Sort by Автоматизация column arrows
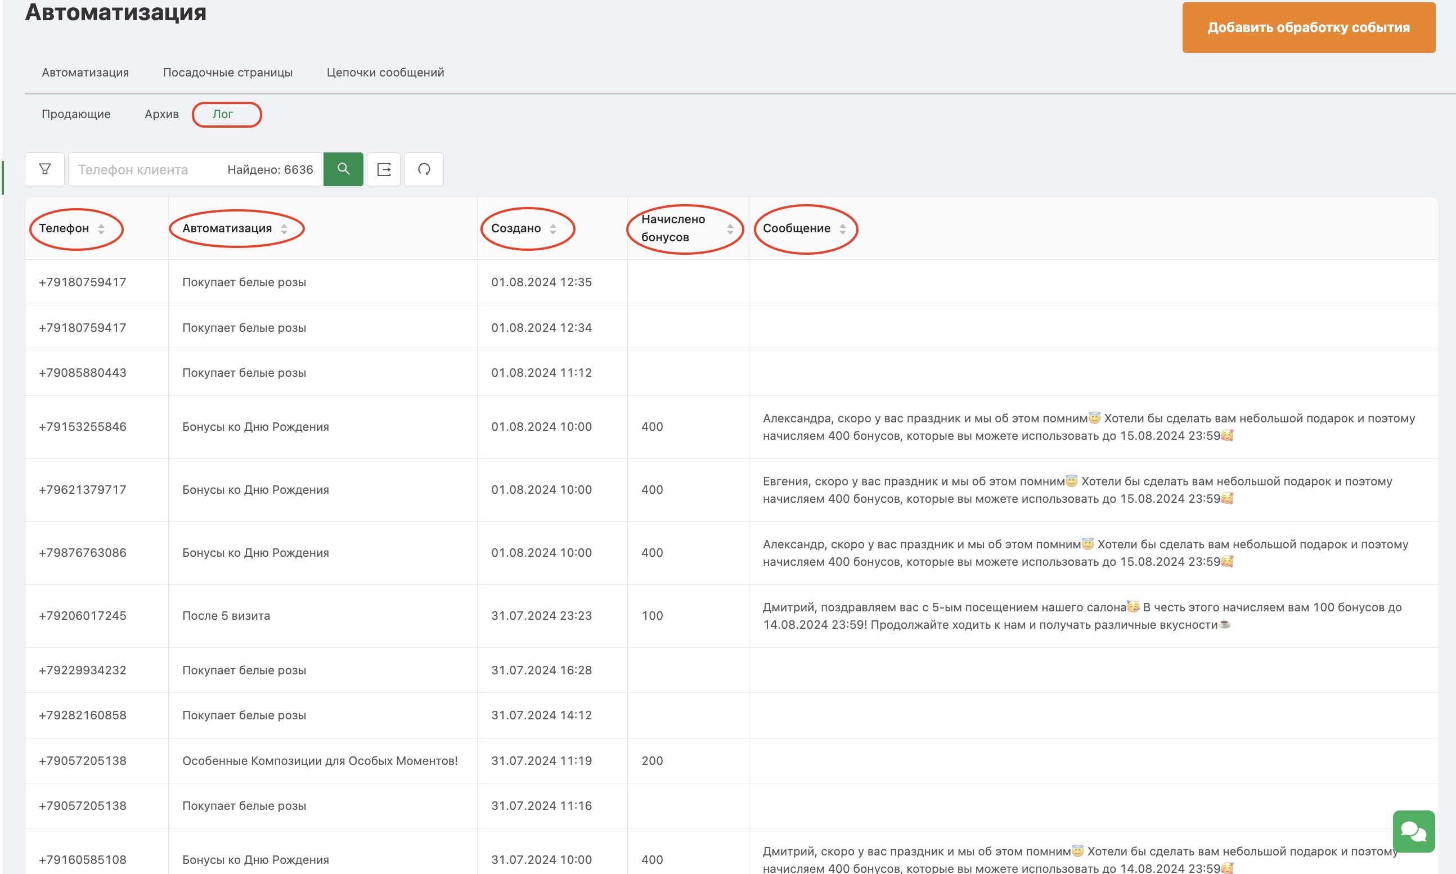Screen dimensions: 1456x874 285,228
